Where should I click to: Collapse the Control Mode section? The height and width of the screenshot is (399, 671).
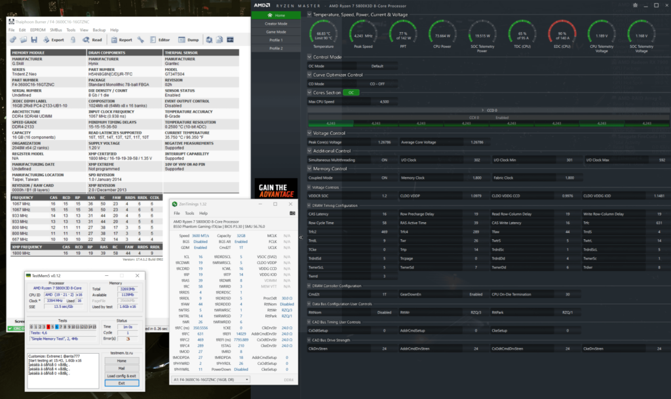(x=309, y=57)
